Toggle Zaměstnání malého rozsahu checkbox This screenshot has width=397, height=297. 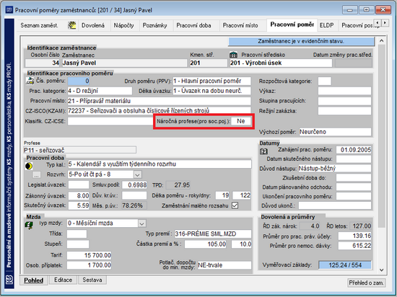[x=235, y=205]
